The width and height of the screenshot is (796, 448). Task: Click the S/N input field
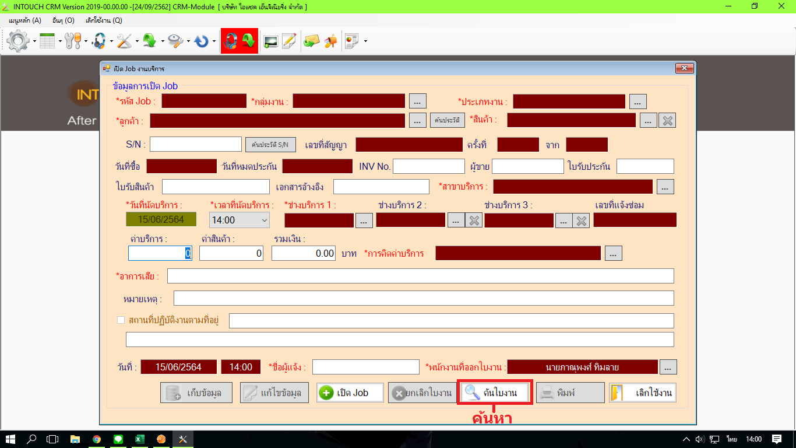click(196, 144)
